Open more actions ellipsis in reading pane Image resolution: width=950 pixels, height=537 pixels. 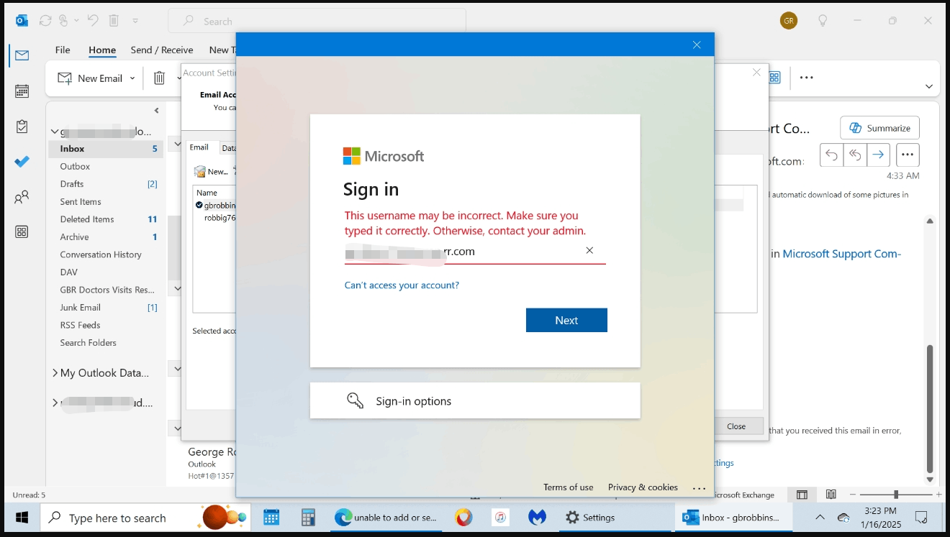[x=908, y=155]
